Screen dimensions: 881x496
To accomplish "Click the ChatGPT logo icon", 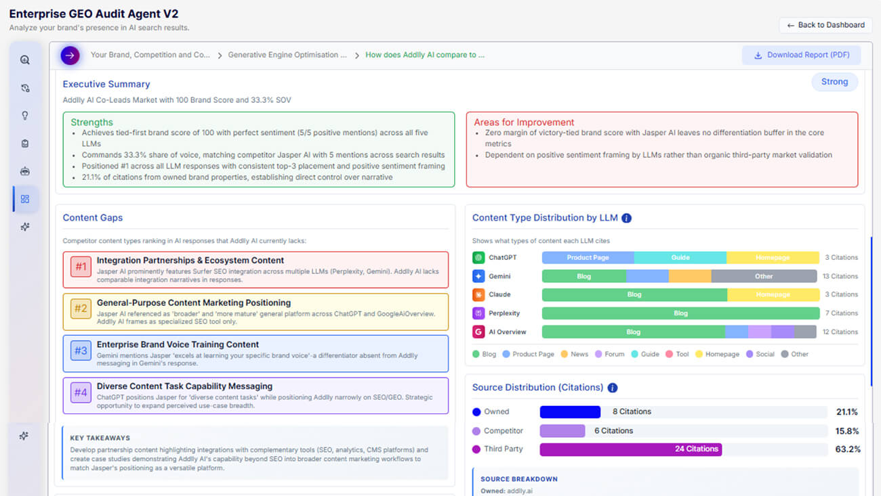I will coord(478,258).
